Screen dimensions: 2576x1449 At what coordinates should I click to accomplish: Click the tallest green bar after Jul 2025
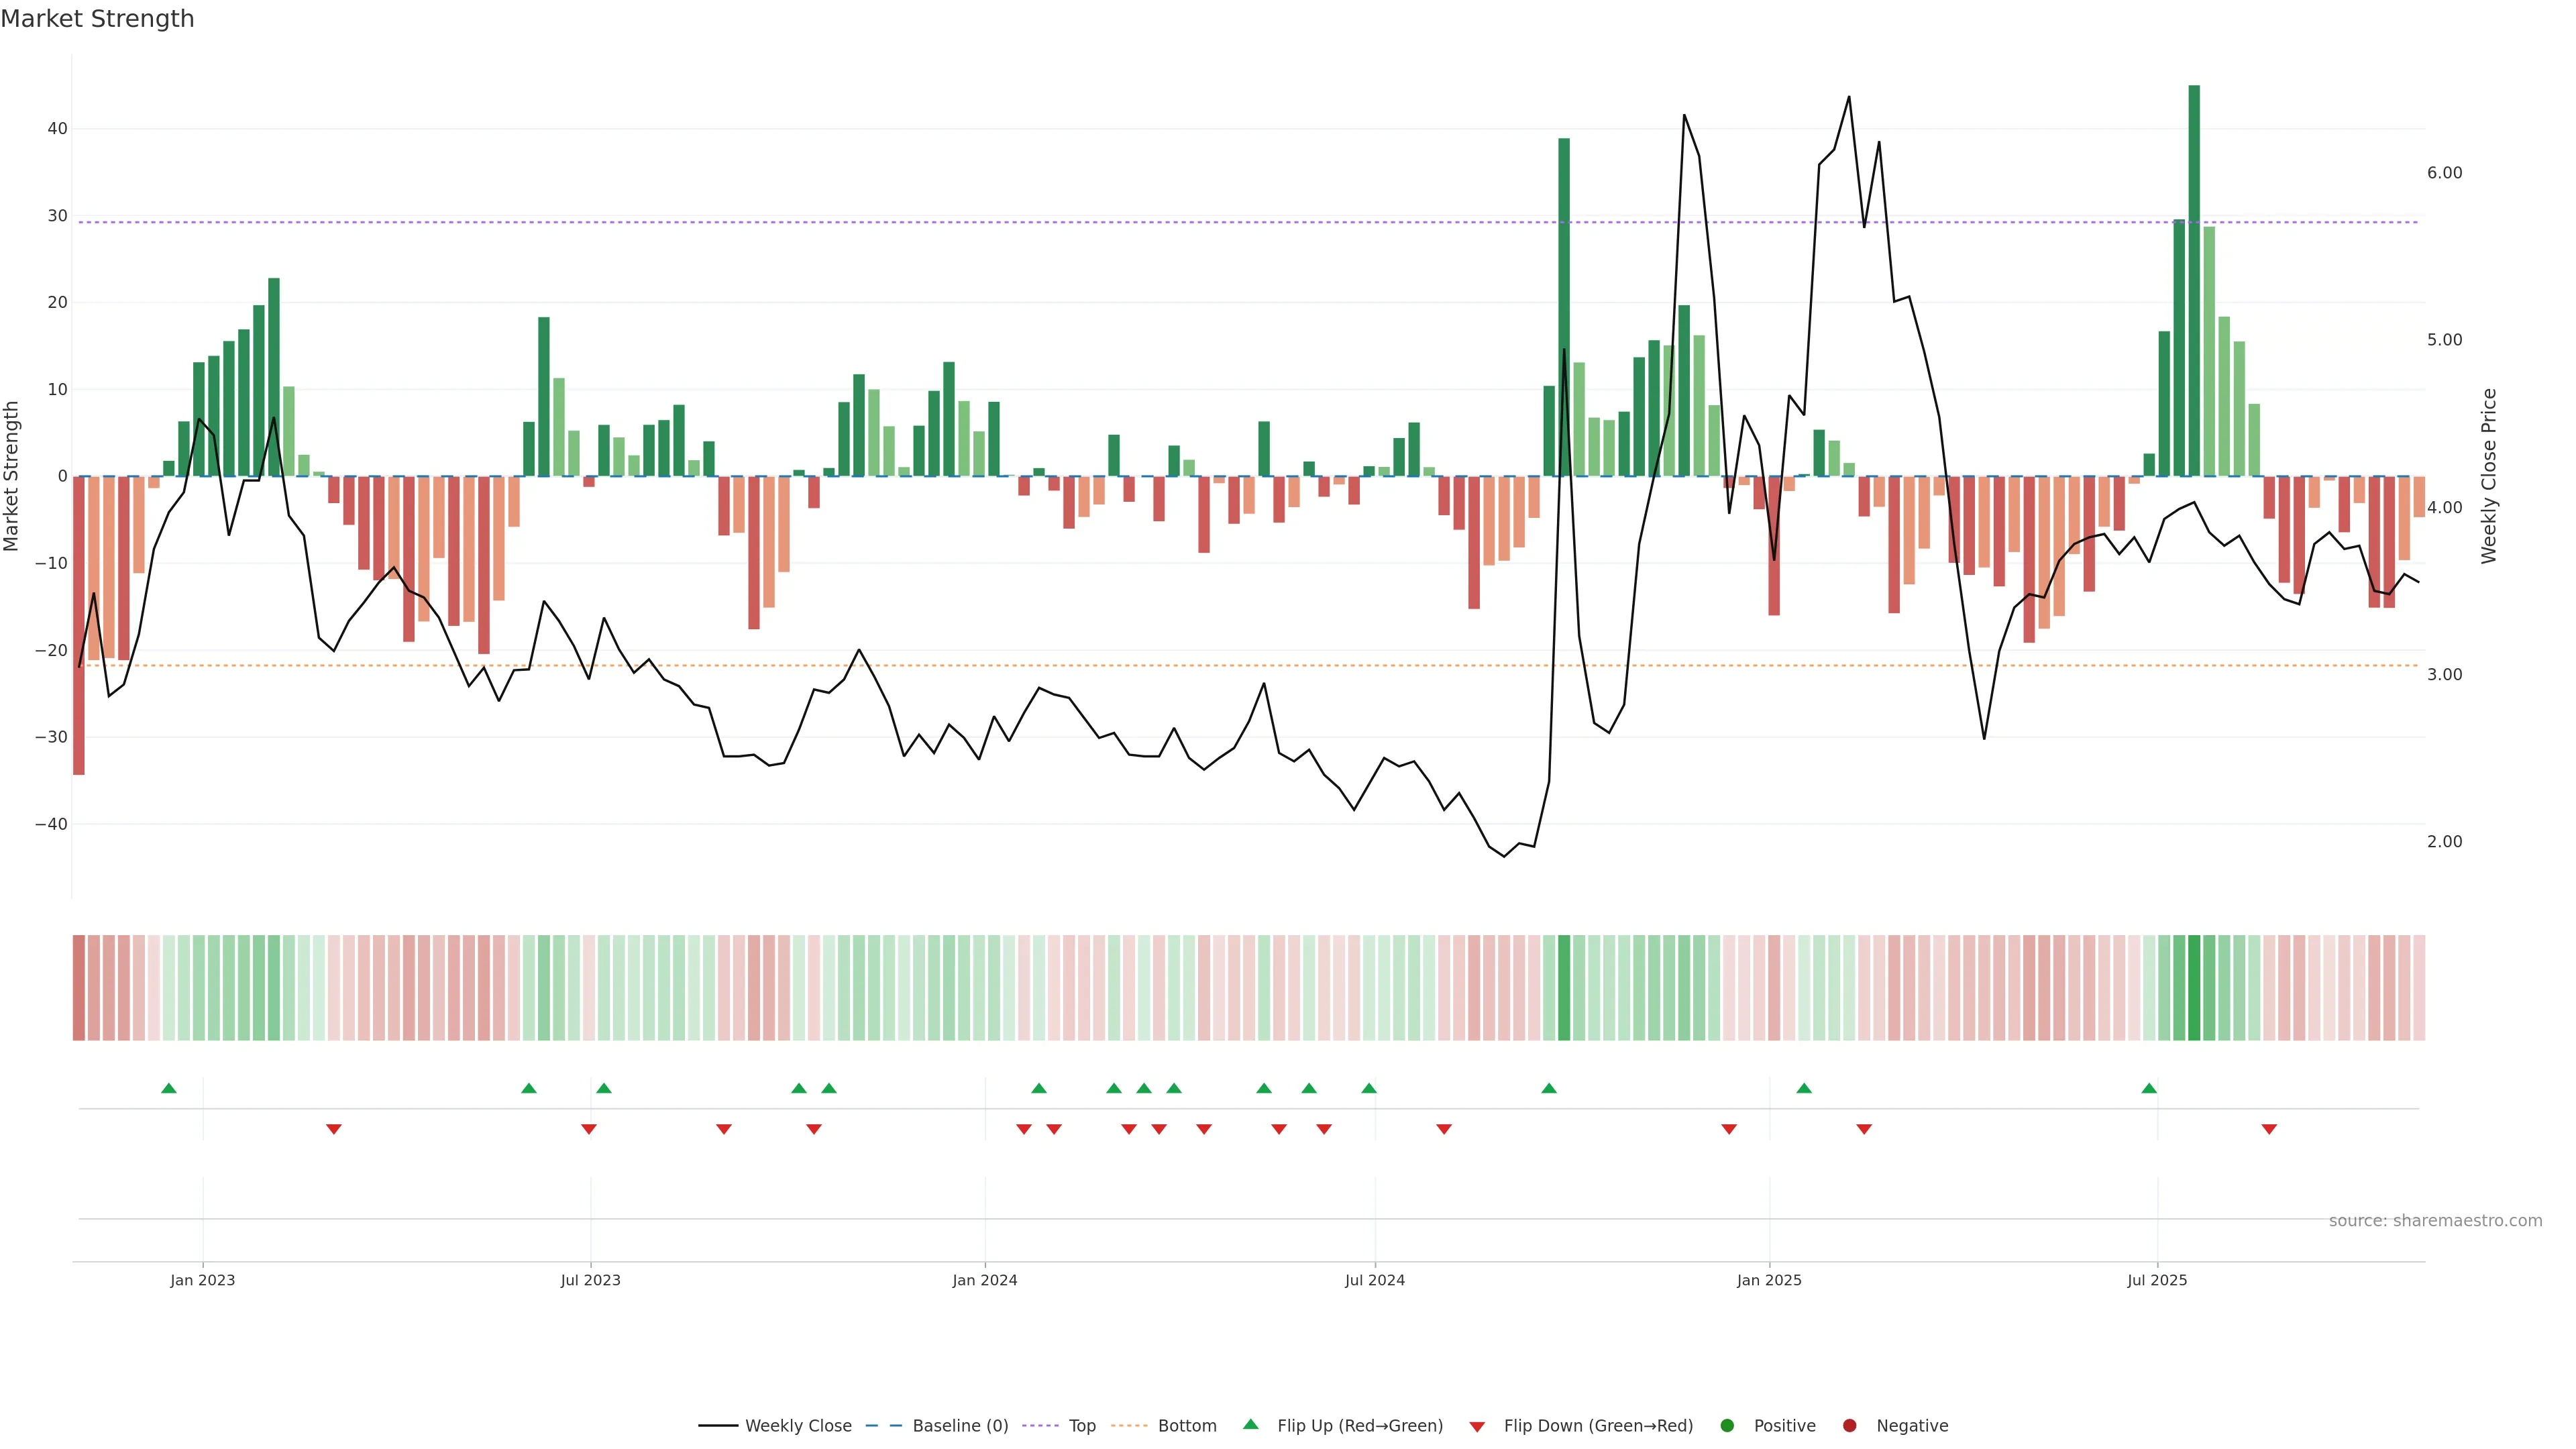pos(2194,280)
